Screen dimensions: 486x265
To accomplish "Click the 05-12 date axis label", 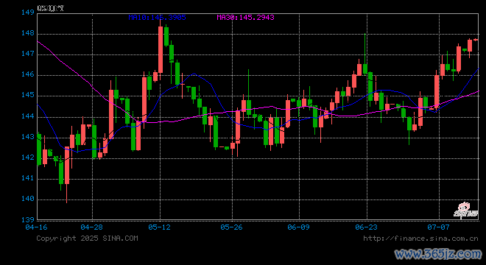I will point(159,227).
